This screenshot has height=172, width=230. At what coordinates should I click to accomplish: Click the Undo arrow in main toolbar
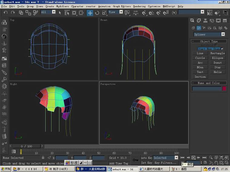[x=5, y=13]
